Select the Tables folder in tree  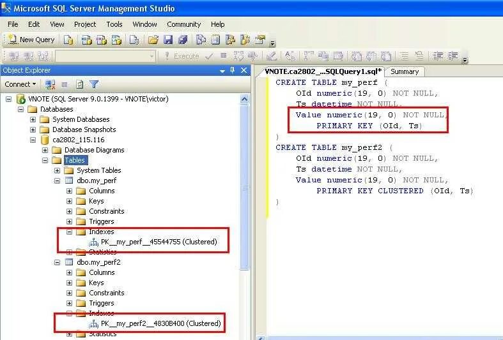[x=75, y=160]
